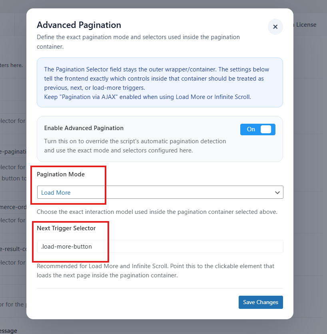The width and height of the screenshot is (327, 334).
Task: Open the Pagination Mode dropdown
Action: (x=160, y=192)
